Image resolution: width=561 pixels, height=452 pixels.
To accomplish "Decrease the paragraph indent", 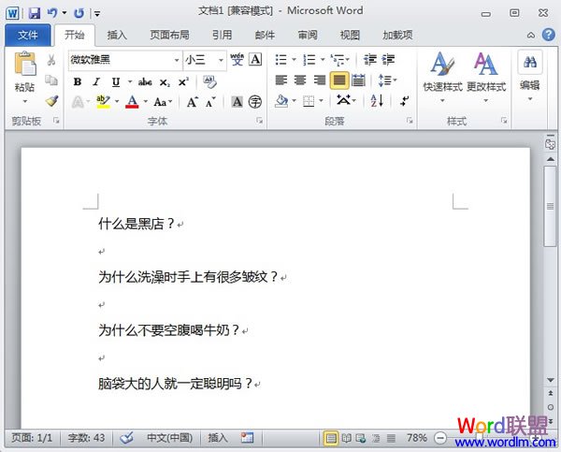I will (x=370, y=60).
